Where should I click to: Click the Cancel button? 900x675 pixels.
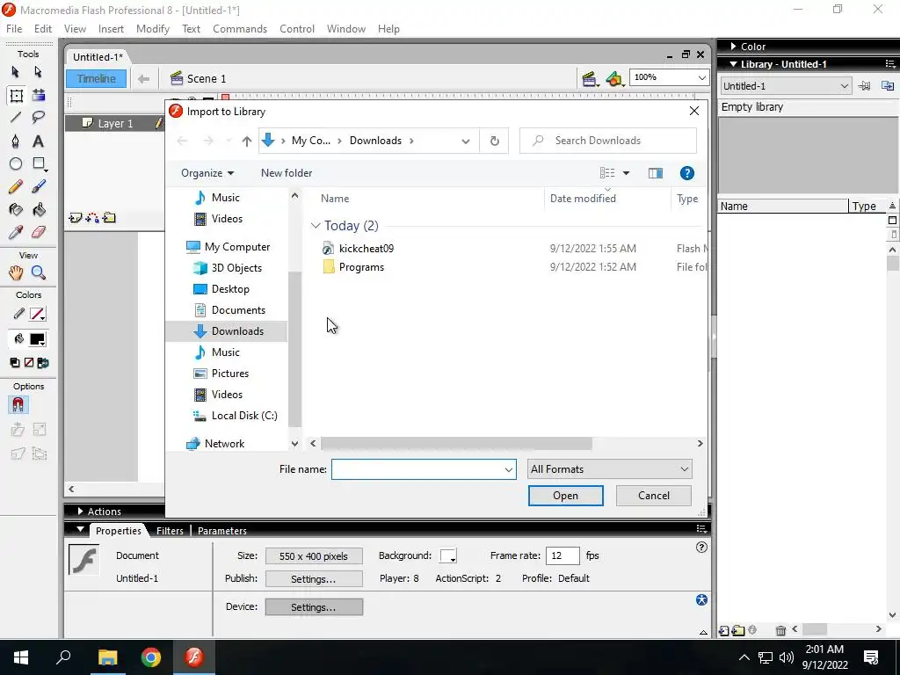(x=653, y=496)
